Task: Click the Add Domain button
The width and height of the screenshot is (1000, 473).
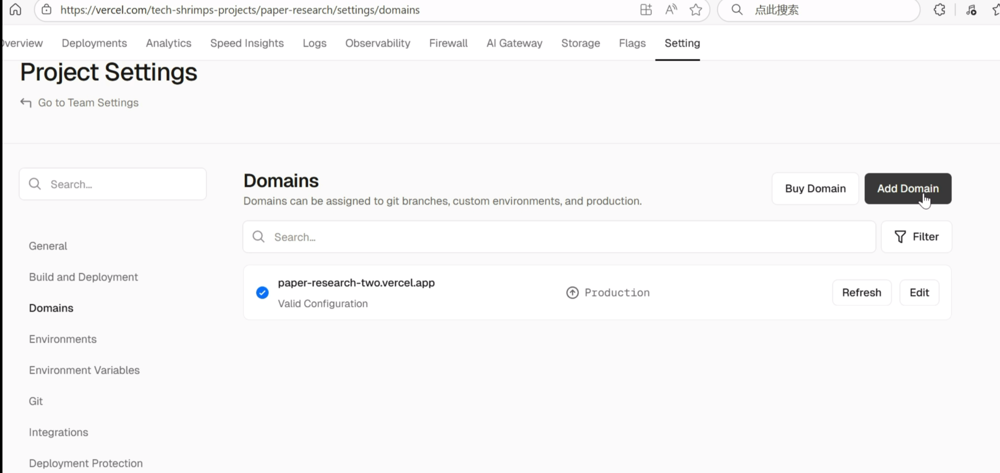Action: (908, 189)
